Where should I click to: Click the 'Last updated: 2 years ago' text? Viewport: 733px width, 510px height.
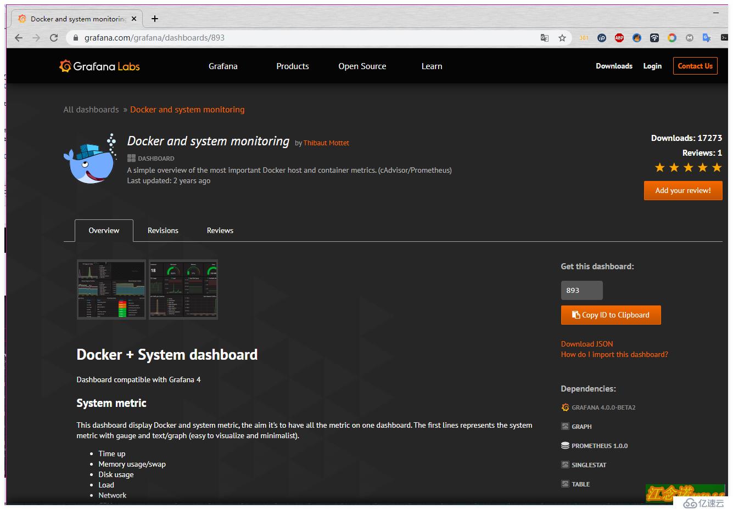[169, 181]
